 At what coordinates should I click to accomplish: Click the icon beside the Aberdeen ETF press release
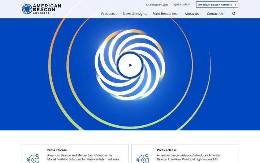point(143,158)
